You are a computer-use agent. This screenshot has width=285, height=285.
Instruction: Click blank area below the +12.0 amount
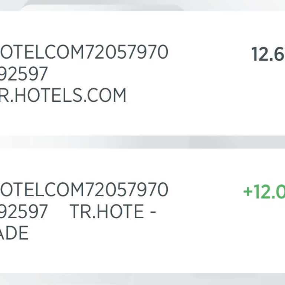pyautogui.click(x=264, y=230)
